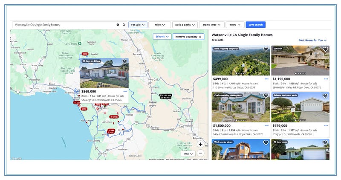The image size is (341, 180).
Task: Open the Home Type filter dropdown
Action: (x=211, y=25)
